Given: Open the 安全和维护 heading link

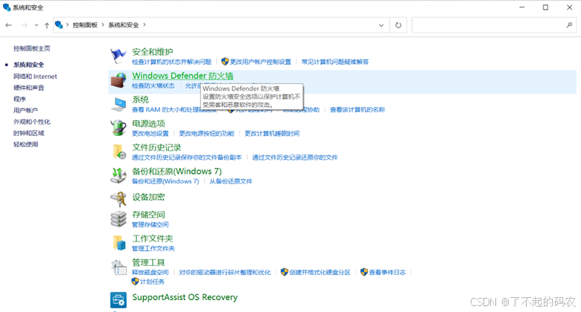Looking at the screenshot, I should (x=153, y=52).
